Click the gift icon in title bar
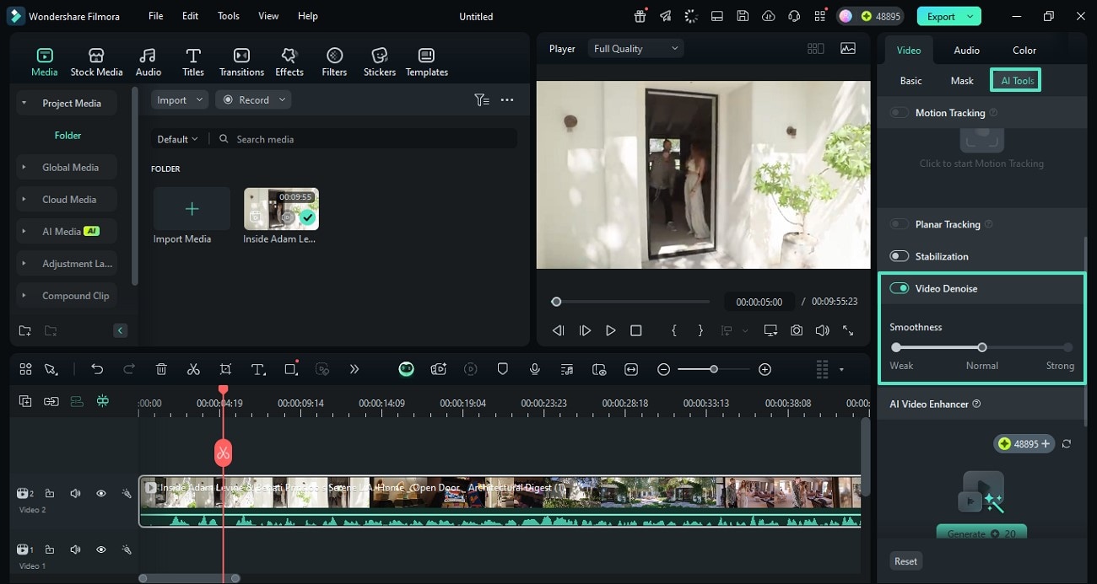 640,16
